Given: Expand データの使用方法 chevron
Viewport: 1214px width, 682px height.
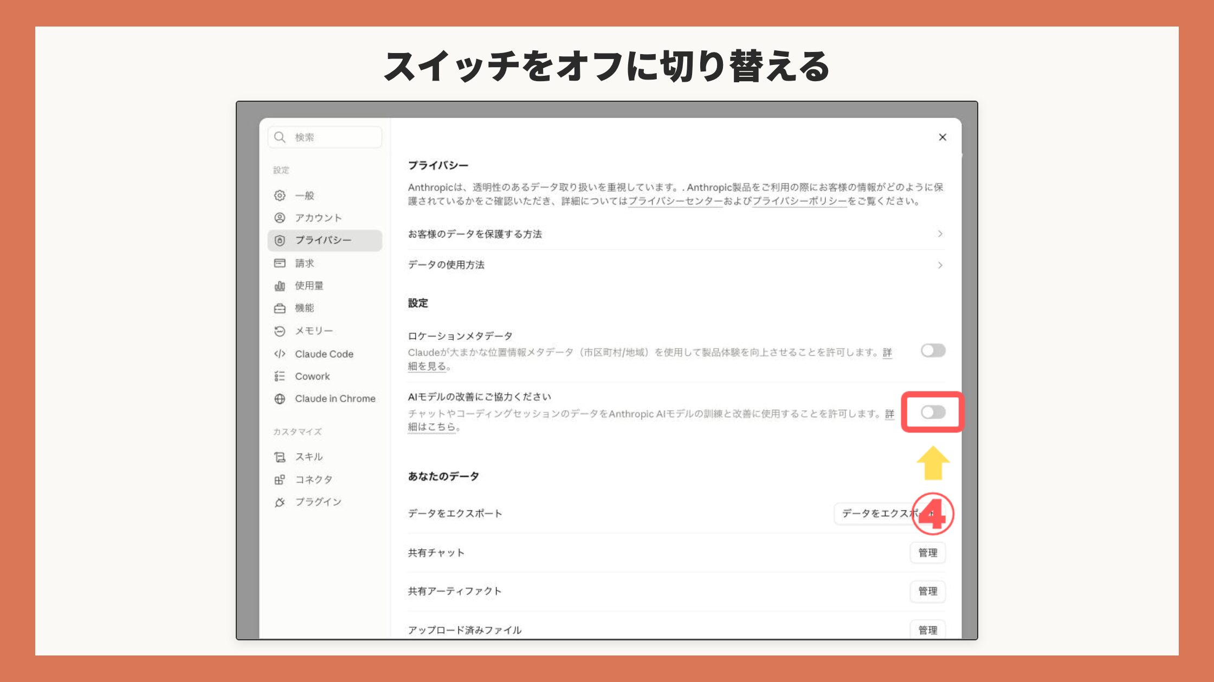Looking at the screenshot, I should [x=940, y=265].
